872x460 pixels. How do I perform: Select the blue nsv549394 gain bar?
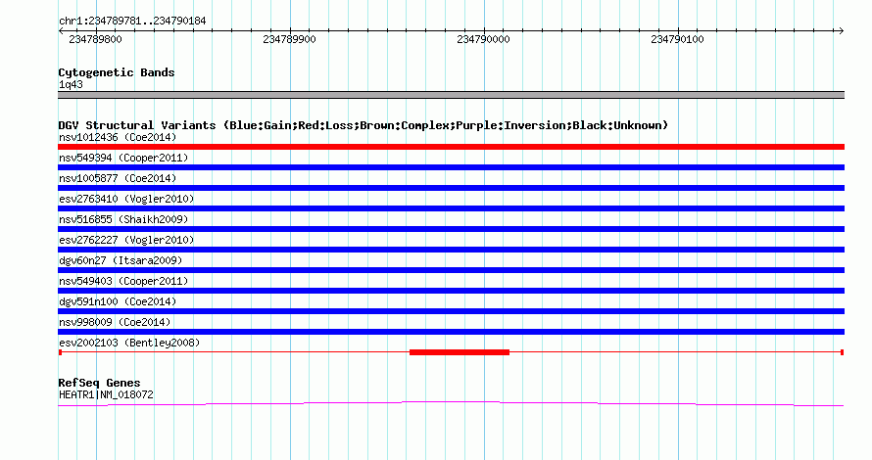(x=451, y=167)
